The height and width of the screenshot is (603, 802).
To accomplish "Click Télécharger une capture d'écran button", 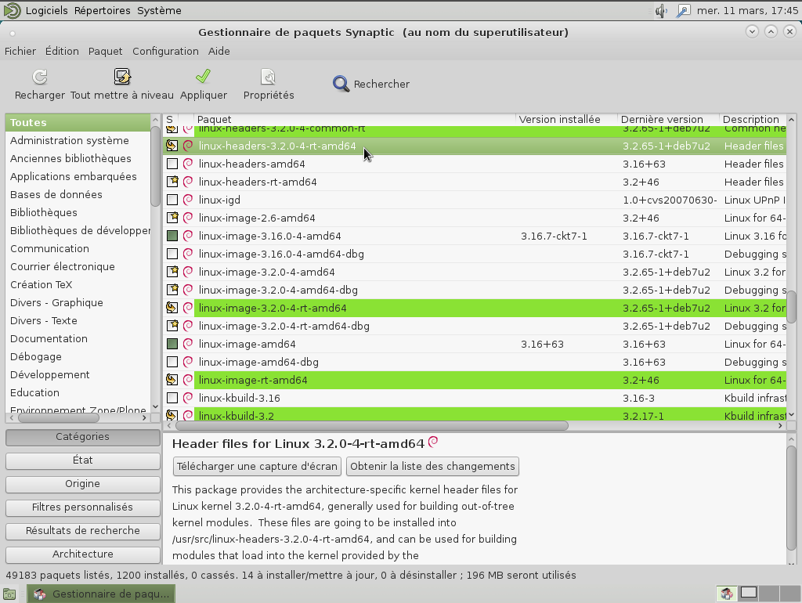I will [257, 467].
